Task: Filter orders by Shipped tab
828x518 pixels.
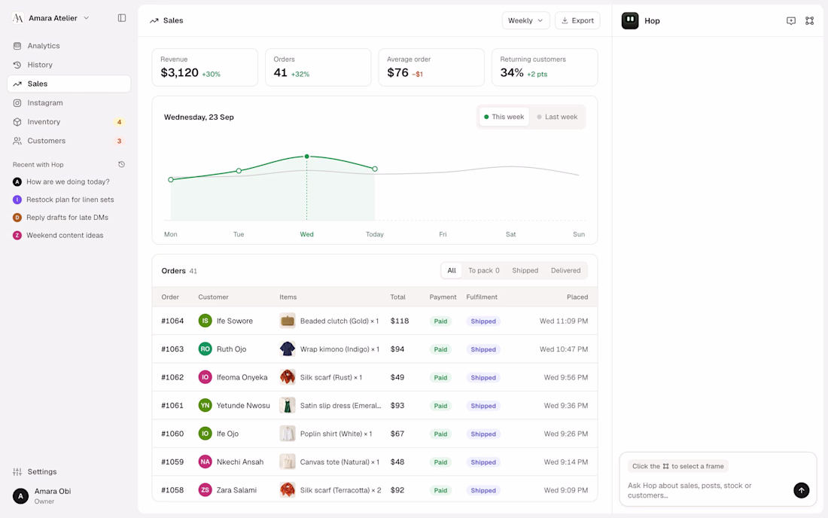Action: (x=525, y=270)
